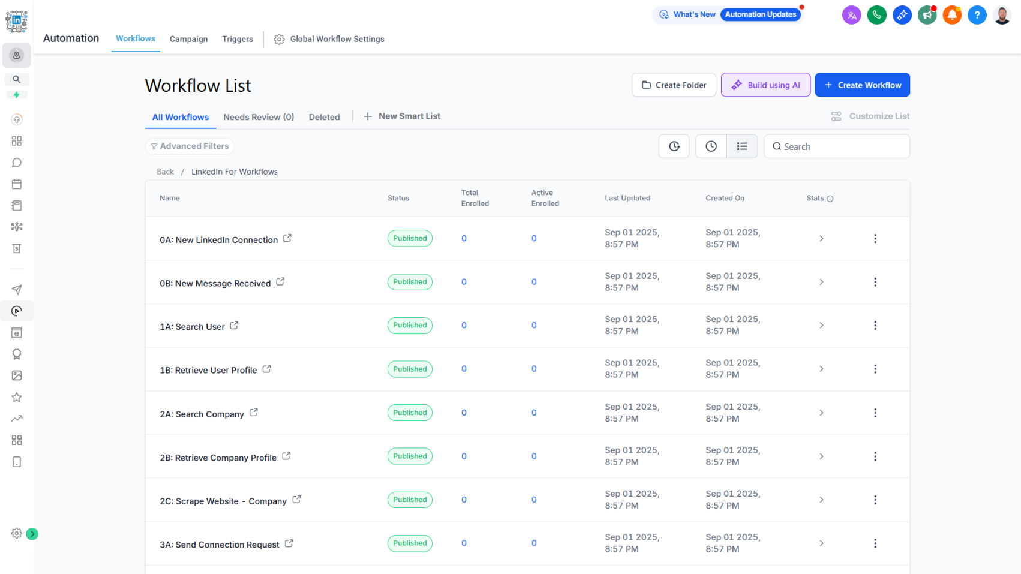Screen dimensions: 1021x574
Task: Open the help question-mark icon in header
Action: click(x=977, y=14)
